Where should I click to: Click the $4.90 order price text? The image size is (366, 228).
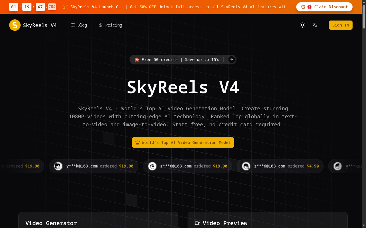tap(313, 166)
